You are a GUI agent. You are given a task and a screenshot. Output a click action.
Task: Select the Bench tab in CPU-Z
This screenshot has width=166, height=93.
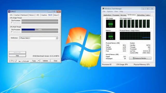click(50, 15)
